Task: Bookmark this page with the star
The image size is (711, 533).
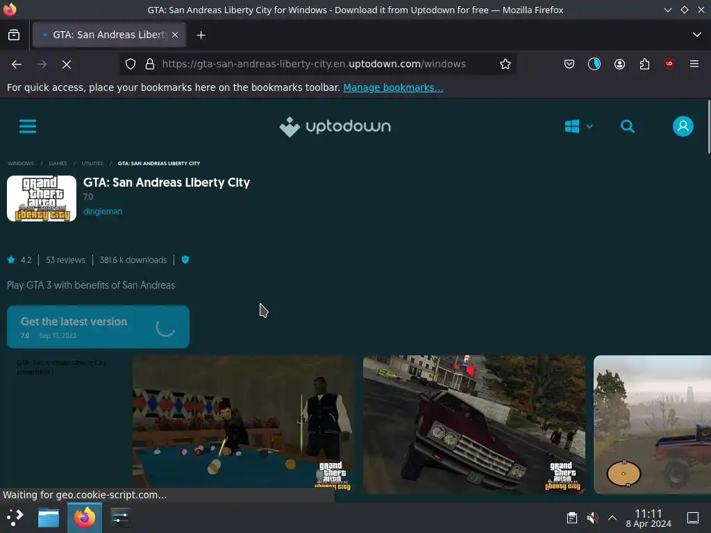Action: pyautogui.click(x=505, y=65)
